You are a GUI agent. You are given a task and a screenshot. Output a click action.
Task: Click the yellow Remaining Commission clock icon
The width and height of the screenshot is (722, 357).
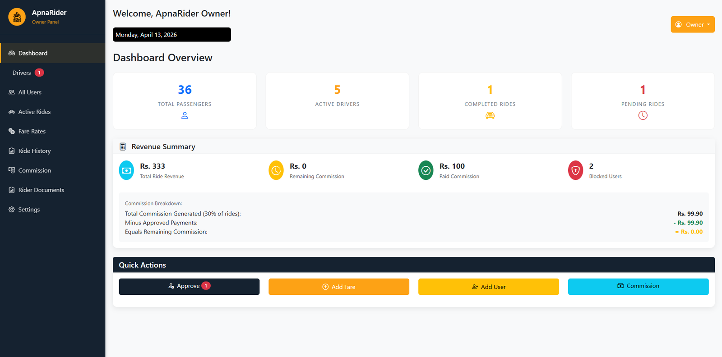[x=276, y=170]
